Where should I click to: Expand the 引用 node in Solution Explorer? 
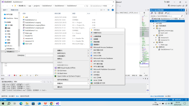pos(154,24)
